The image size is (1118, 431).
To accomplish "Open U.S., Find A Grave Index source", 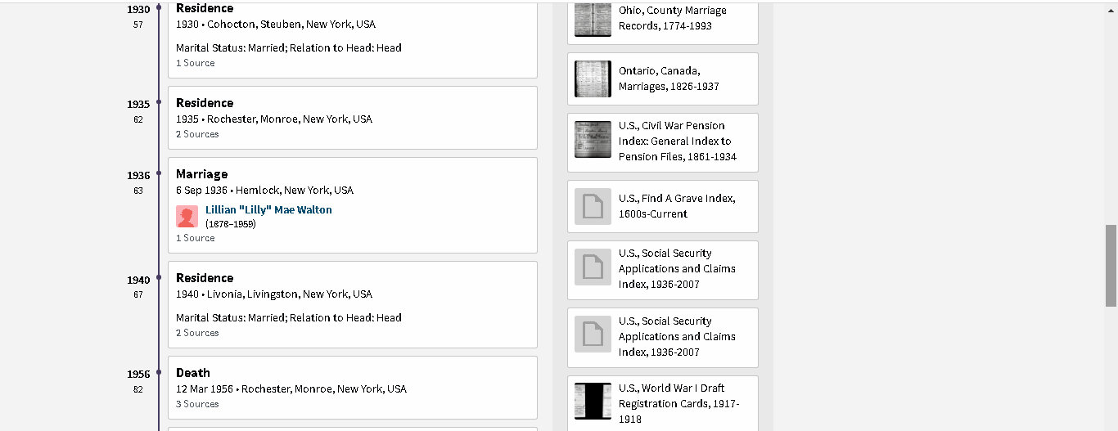I will tap(676, 206).
